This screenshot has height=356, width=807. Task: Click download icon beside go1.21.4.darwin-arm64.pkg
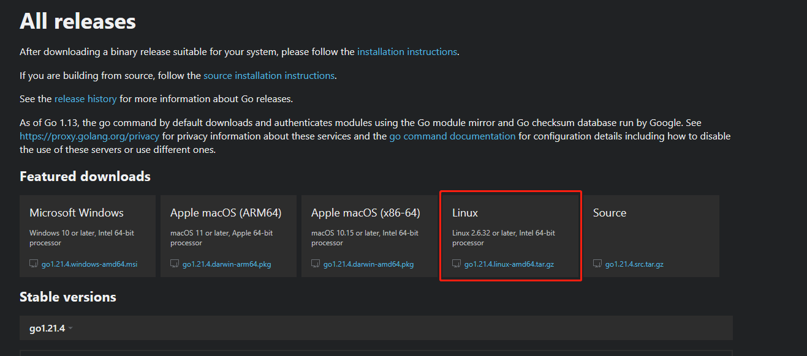[175, 264]
